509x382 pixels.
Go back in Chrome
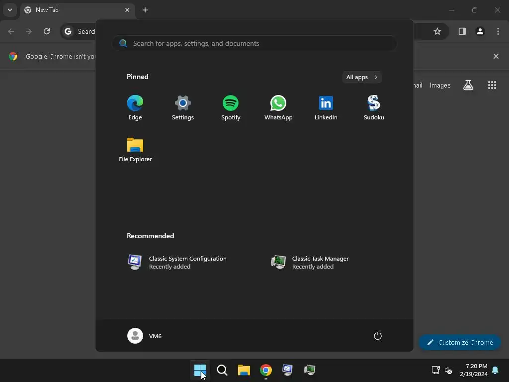click(x=11, y=31)
